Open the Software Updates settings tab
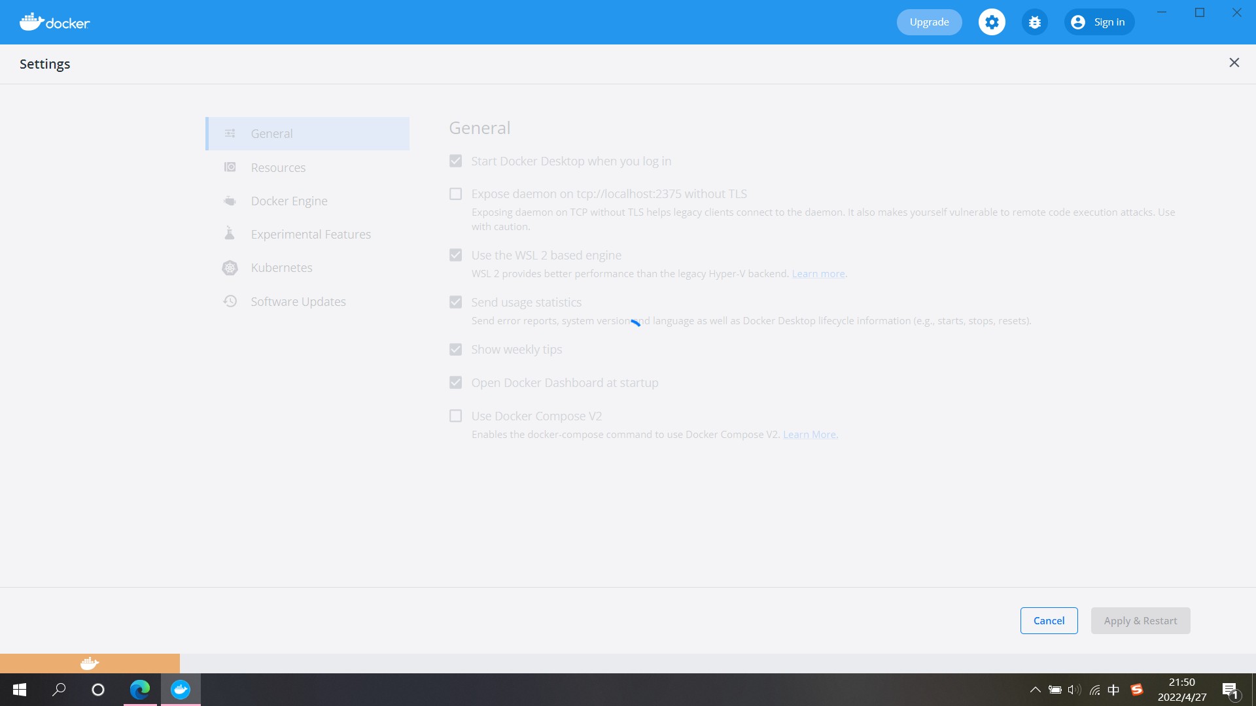The width and height of the screenshot is (1256, 706). (307, 301)
